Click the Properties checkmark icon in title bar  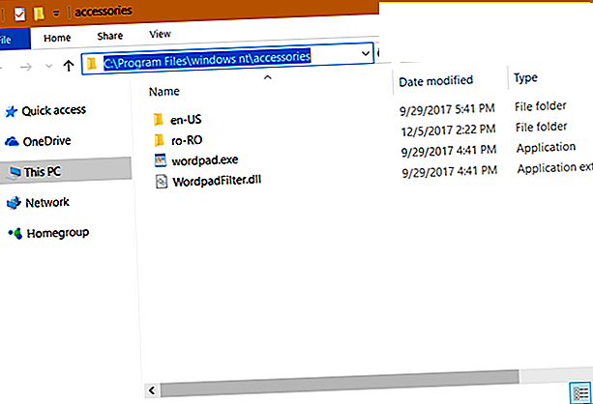click(x=19, y=14)
